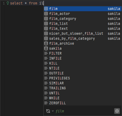Image resolution: width=122 pixels, height=116 pixels.
Task: Click the asterisk in the query
Action: tap(26, 3)
